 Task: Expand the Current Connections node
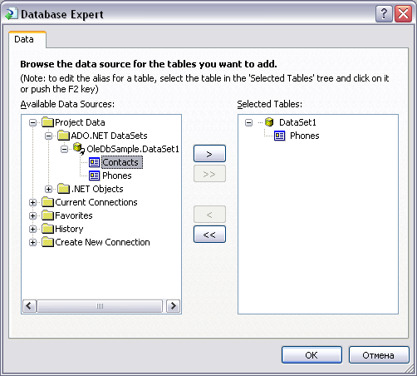32,202
